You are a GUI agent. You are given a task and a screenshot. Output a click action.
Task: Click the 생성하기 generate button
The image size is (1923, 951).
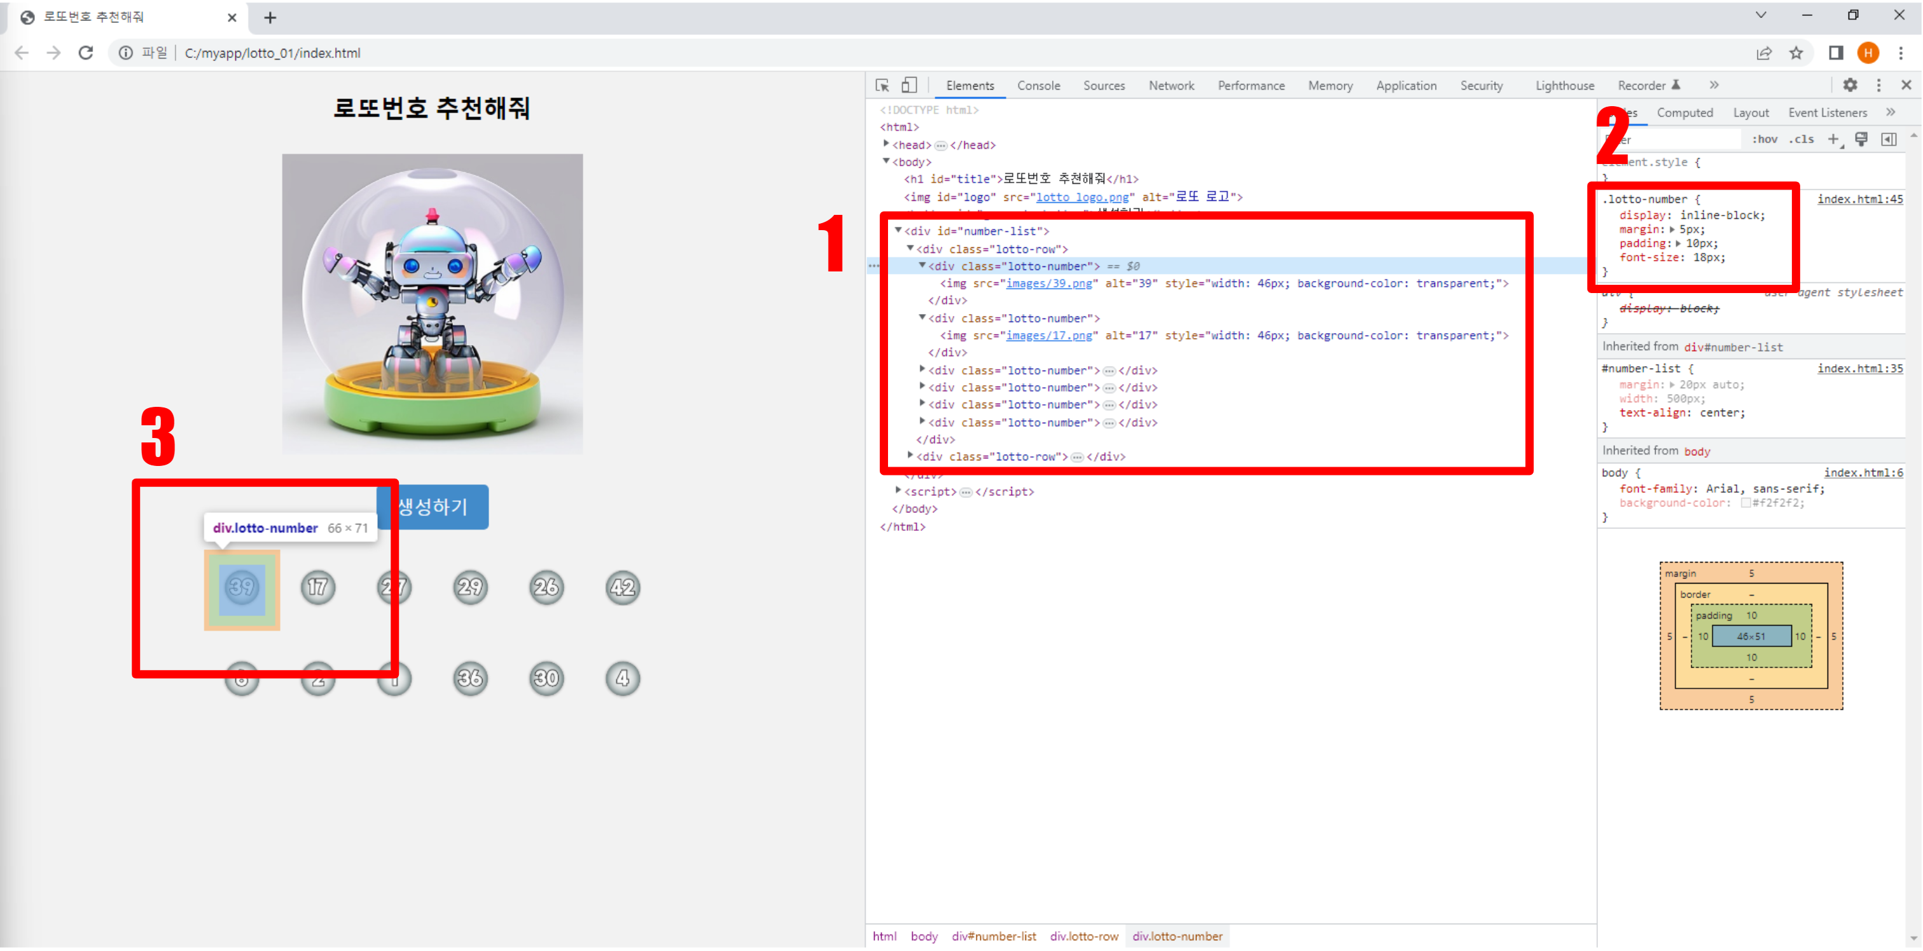pyautogui.click(x=433, y=508)
